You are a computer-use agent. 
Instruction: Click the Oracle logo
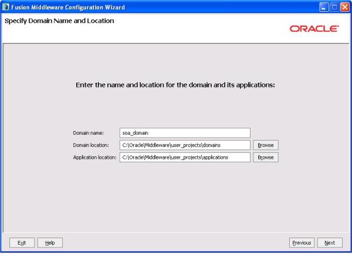(x=314, y=28)
